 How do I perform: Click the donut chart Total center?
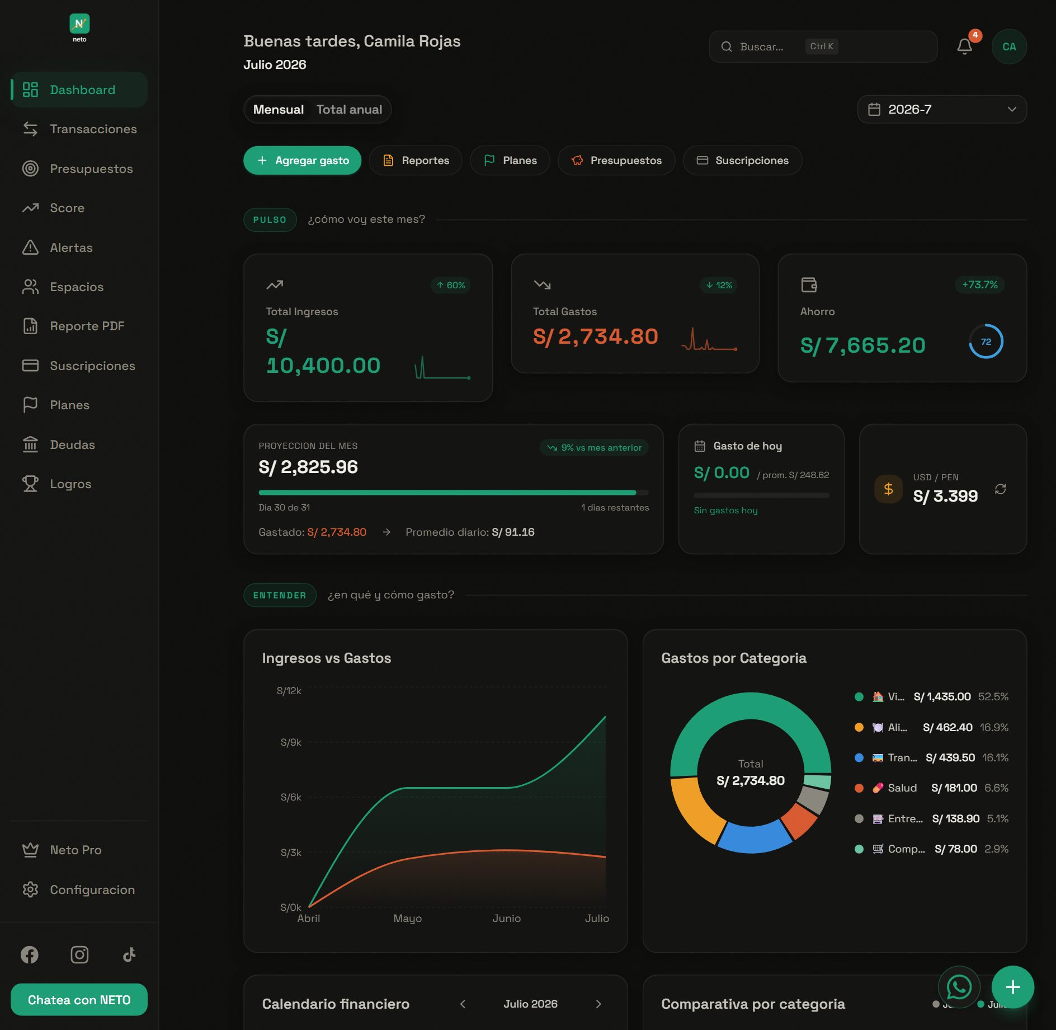[x=751, y=773]
